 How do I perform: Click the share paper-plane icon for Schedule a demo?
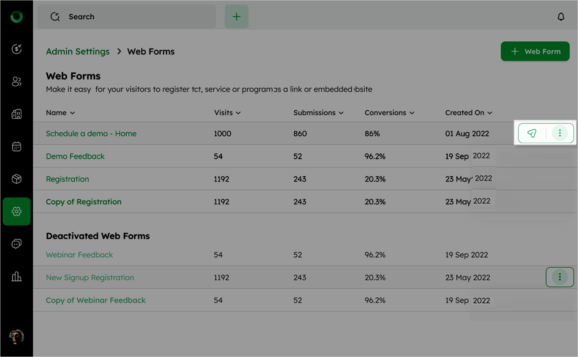[532, 133]
